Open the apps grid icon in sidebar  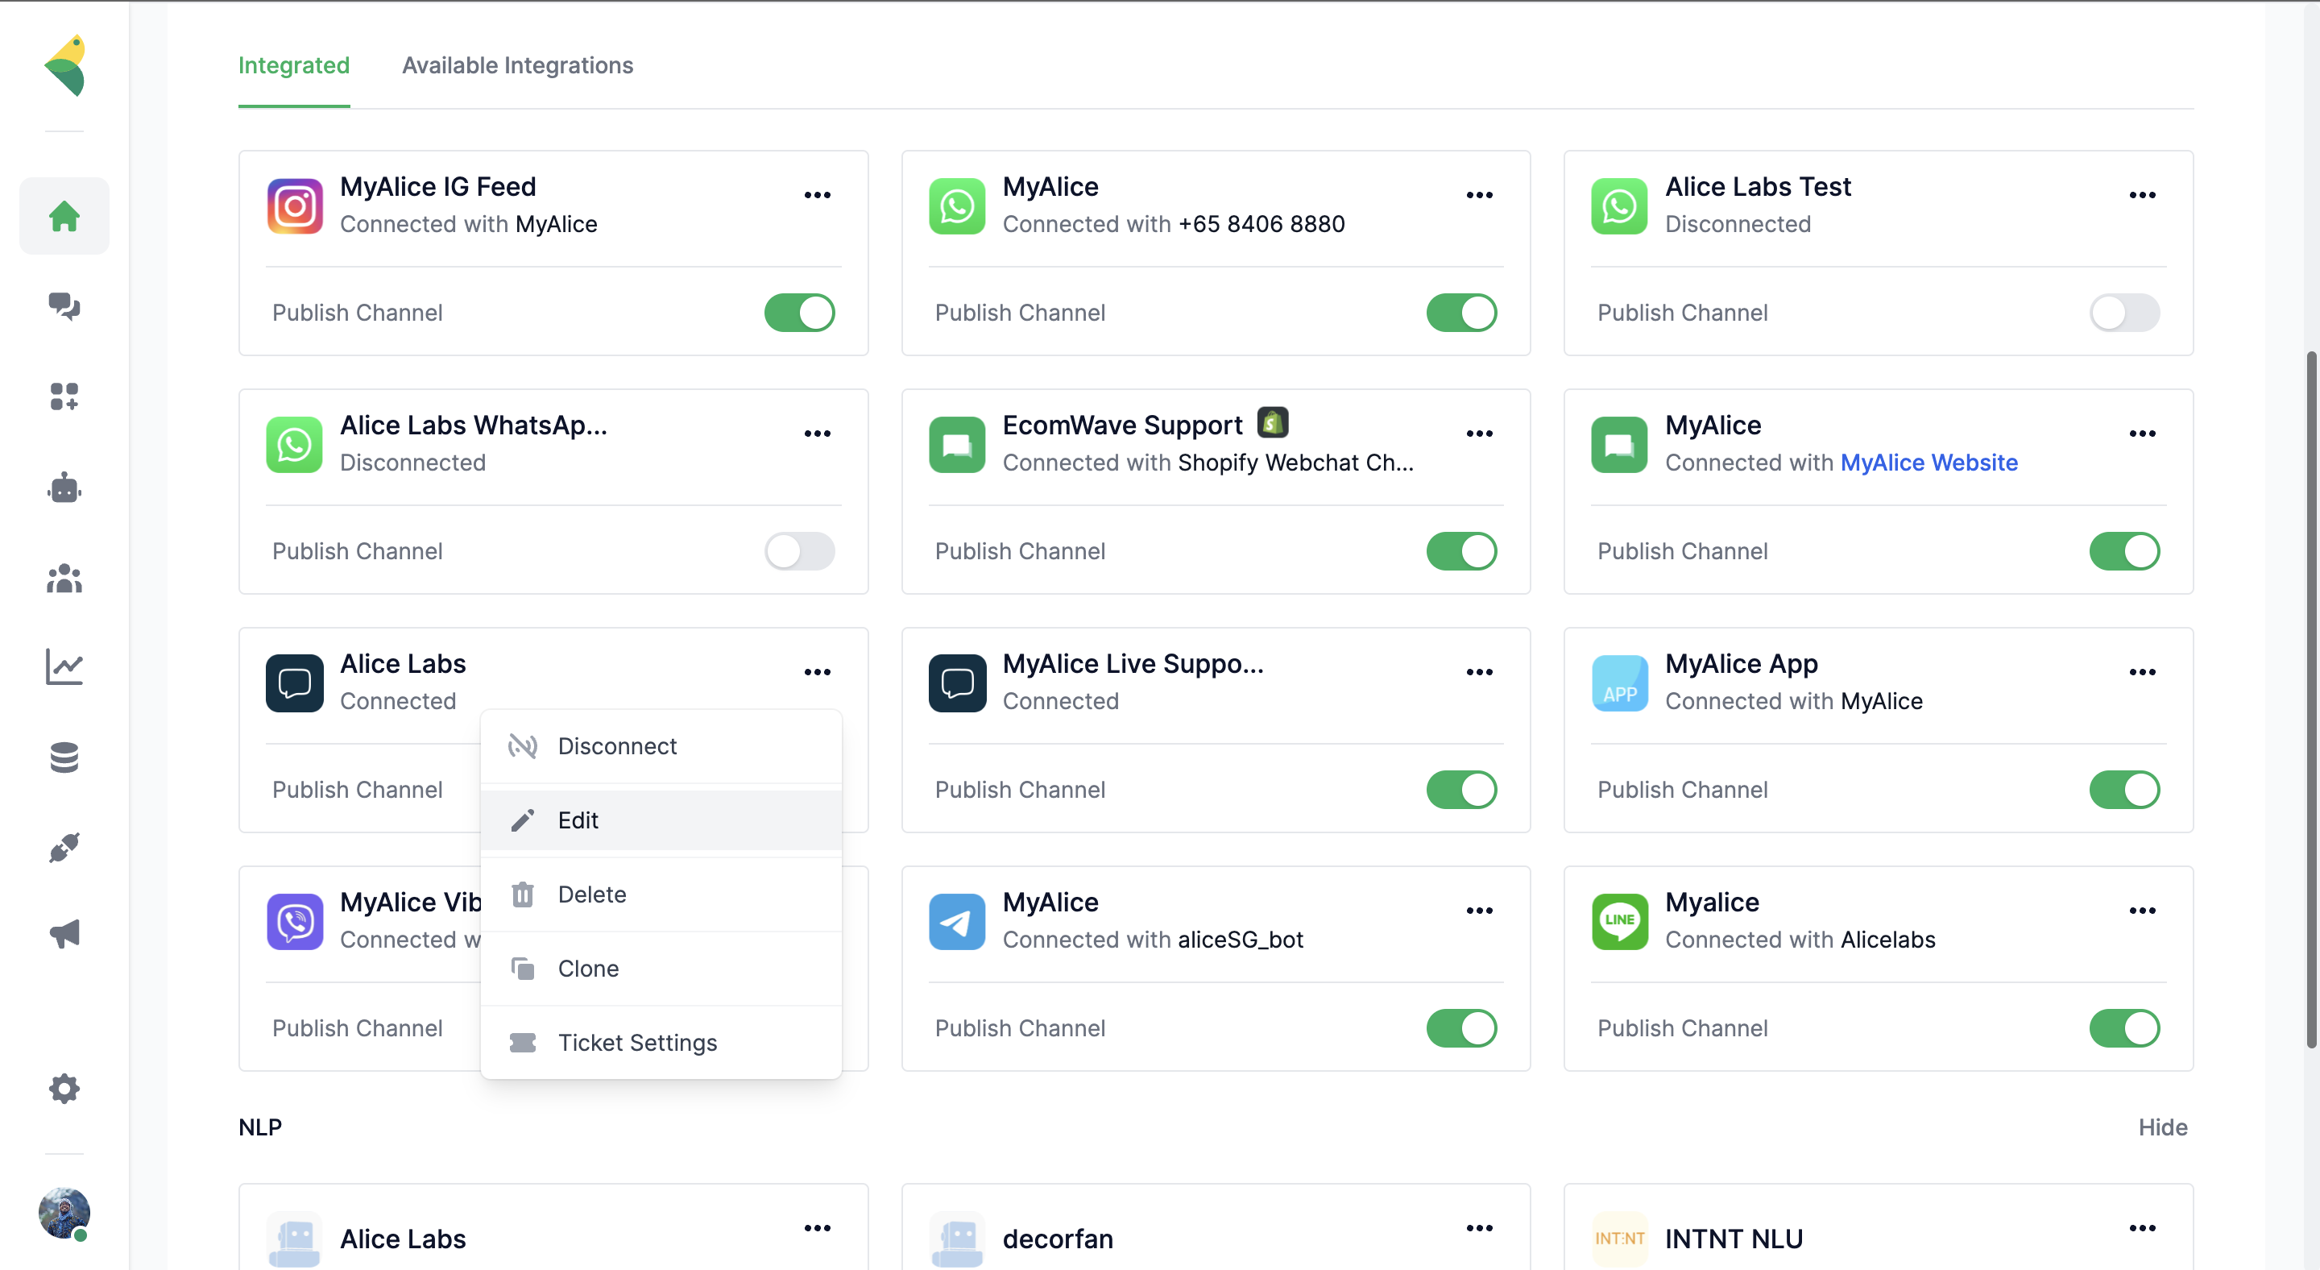(x=64, y=396)
